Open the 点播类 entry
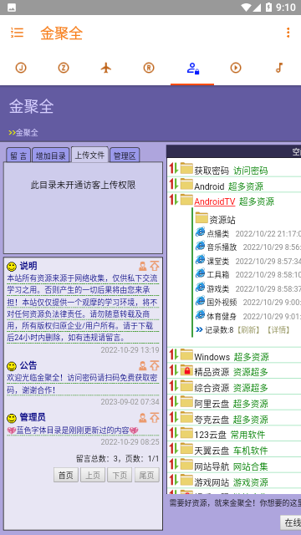The width and height of the screenshot is (301, 535). pos(217,234)
